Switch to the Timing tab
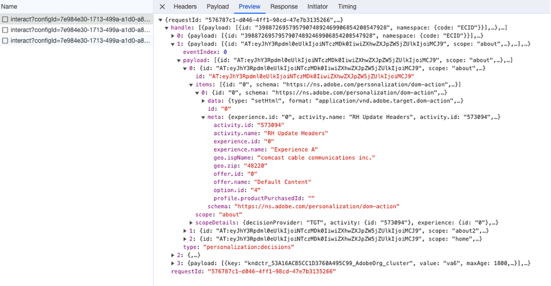Screen dimensions: 551x286 (347, 7)
